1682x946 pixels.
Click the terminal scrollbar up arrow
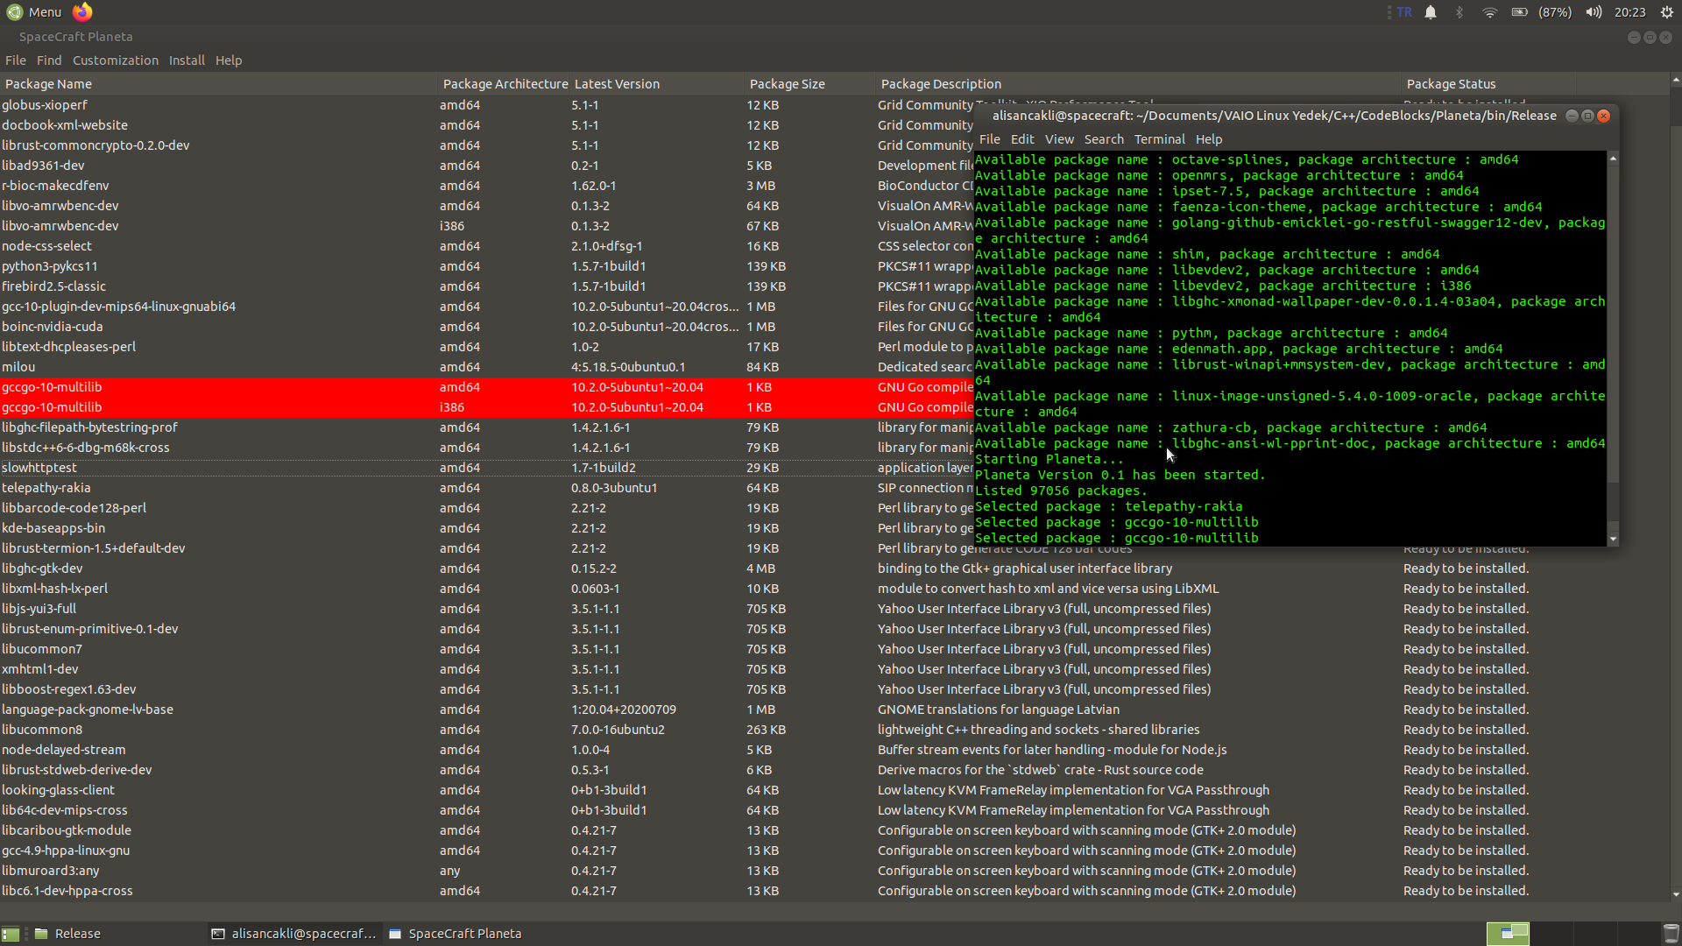pyautogui.click(x=1613, y=159)
